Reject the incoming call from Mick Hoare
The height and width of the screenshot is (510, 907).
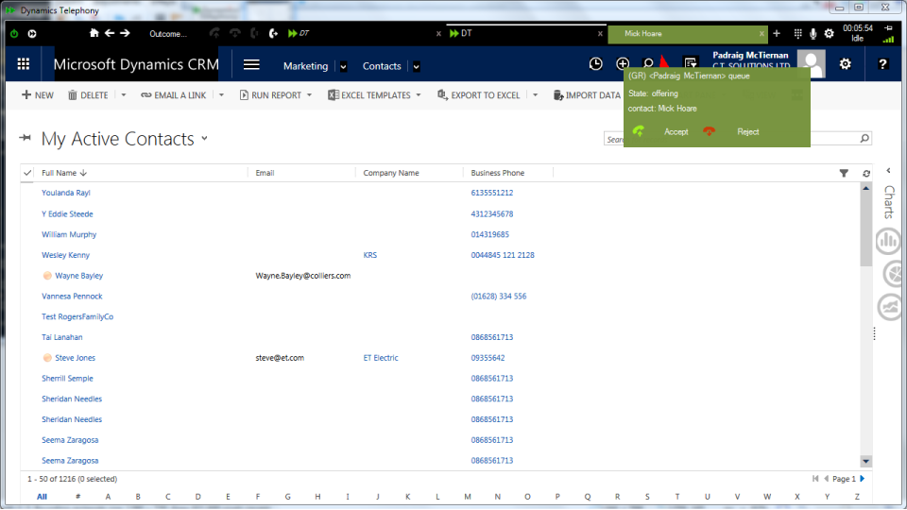pyautogui.click(x=748, y=132)
